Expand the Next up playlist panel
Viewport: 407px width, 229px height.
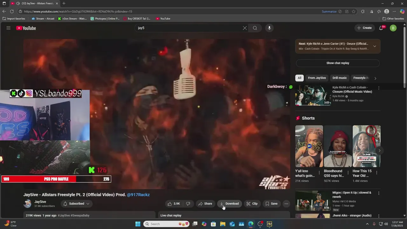375,46
